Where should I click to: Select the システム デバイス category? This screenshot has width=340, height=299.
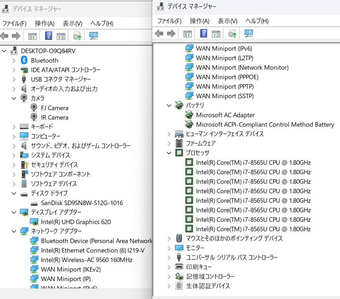point(51,155)
